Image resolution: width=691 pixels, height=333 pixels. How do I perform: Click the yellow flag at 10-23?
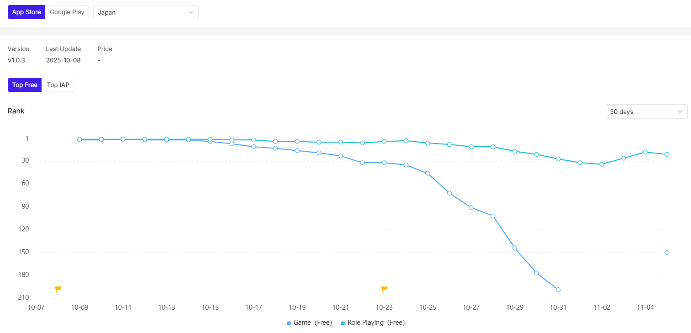click(x=384, y=289)
